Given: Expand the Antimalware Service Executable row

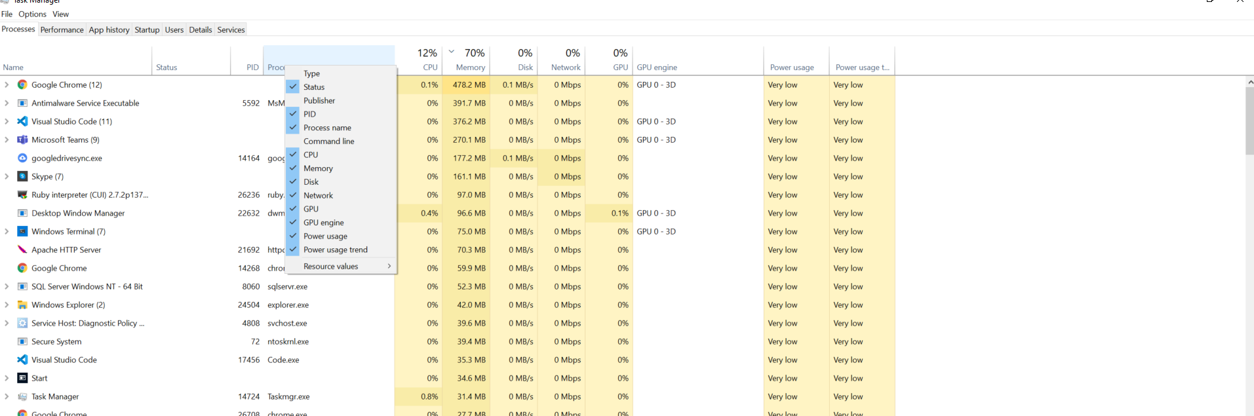Looking at the screenshot, I should (7, 103).
